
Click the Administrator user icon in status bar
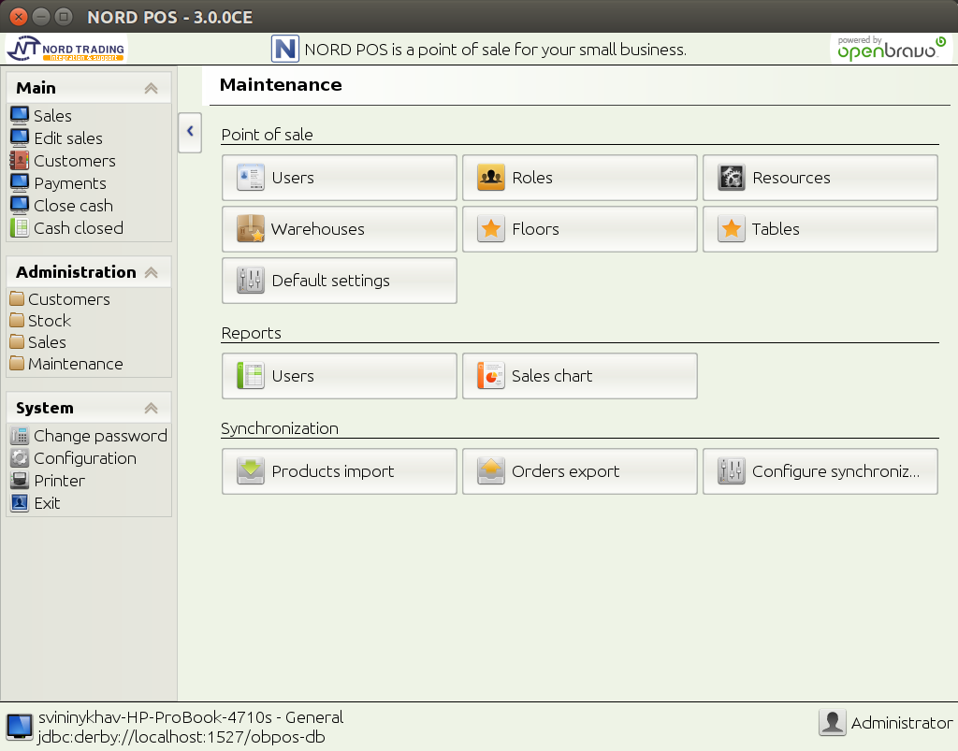pos(832,722)
